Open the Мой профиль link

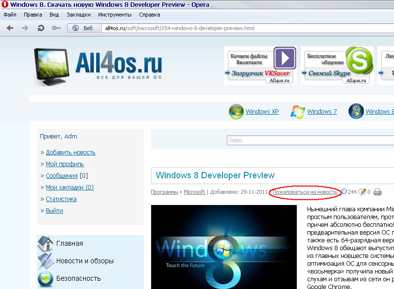[x=65, y=164]
